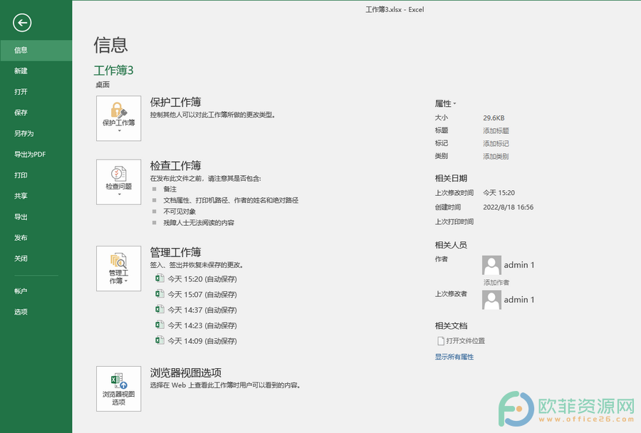641x433 pixels.
Task: Click the 添加类别 category field
Action: click(496, 156)
